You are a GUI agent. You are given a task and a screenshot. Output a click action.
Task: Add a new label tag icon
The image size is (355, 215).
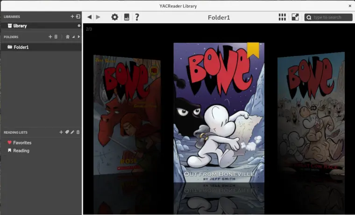tap(67, 132)
